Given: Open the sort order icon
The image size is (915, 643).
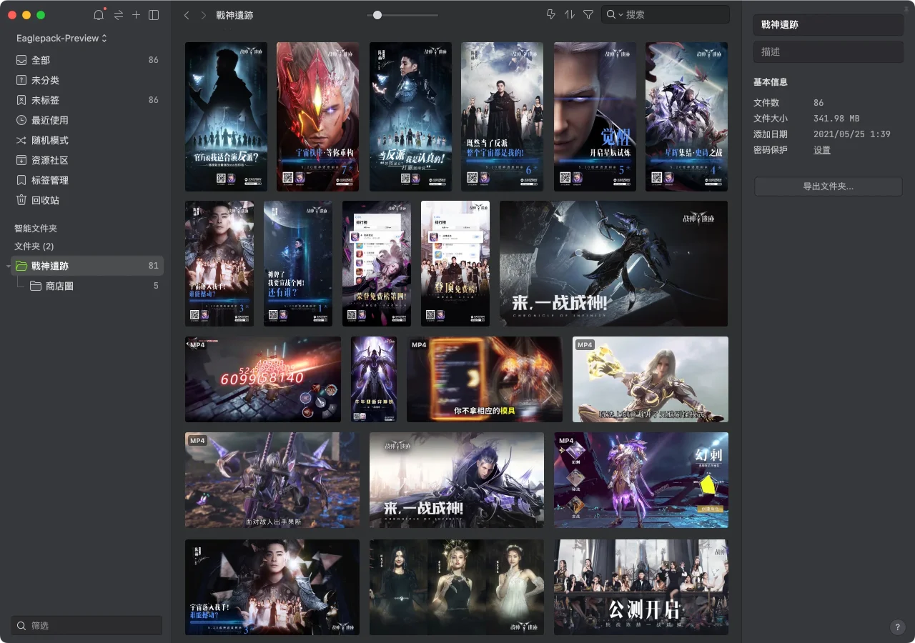Looking at the screenshot, I should 570,14.
